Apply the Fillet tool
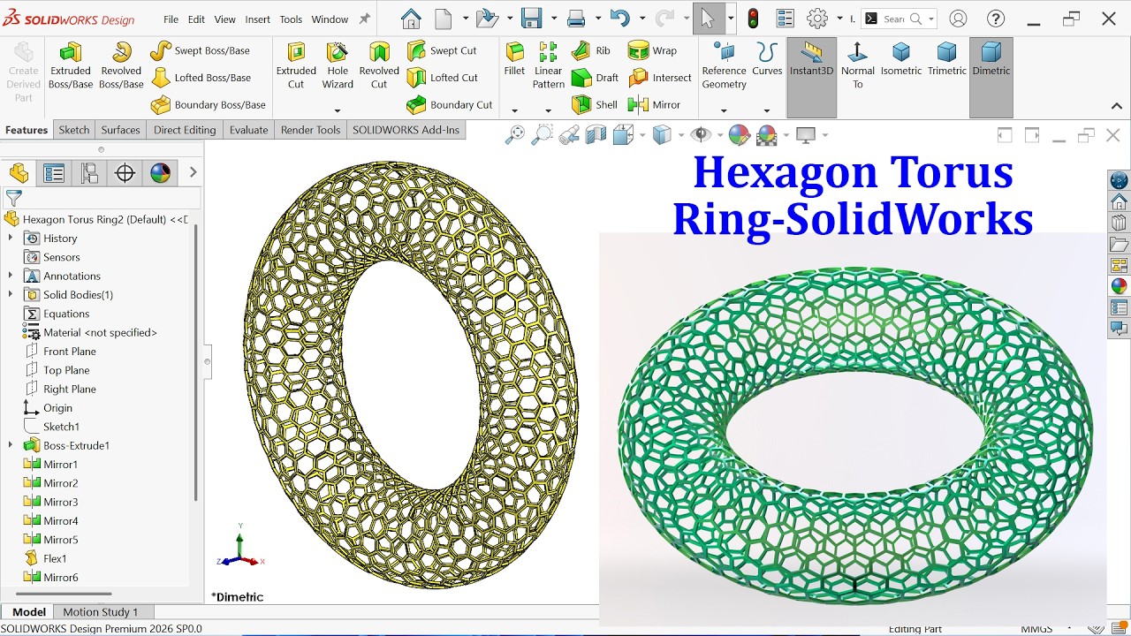The width and height of the screenshot is (1131, 636). coord(514,58)
